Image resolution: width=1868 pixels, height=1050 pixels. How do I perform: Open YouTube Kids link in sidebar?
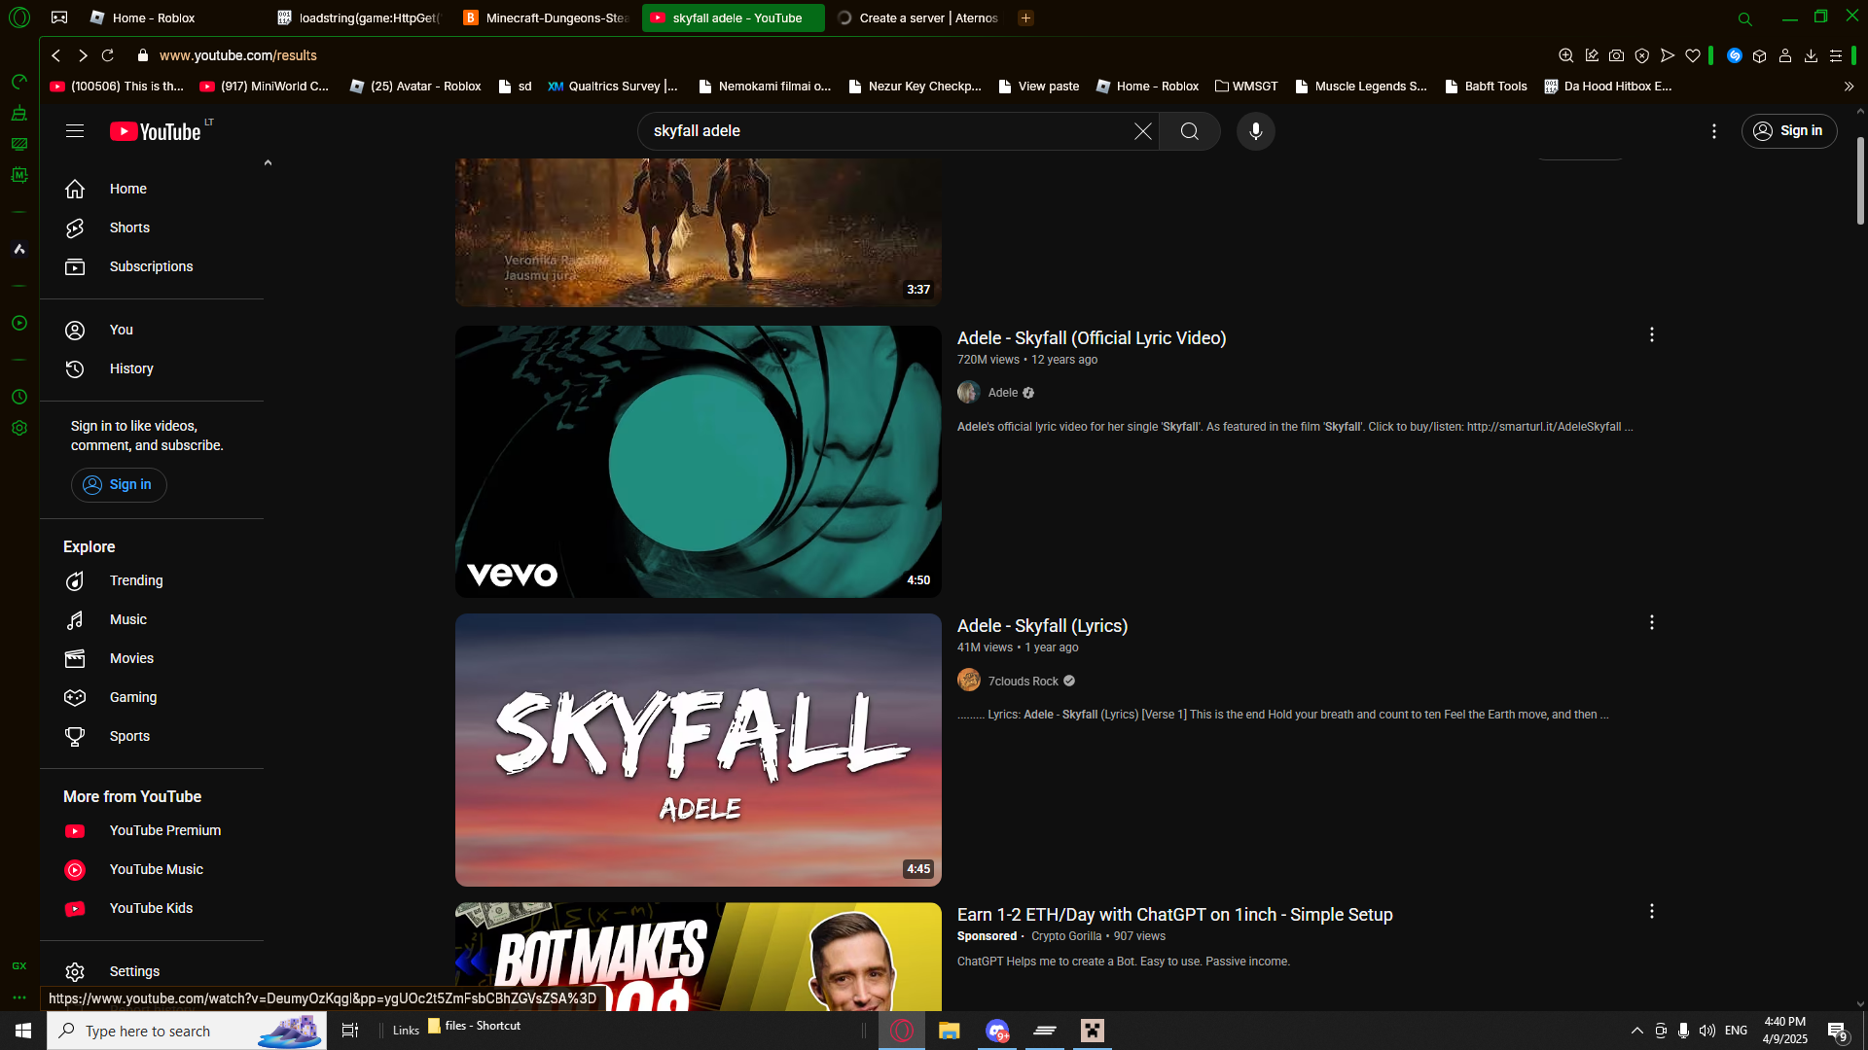point(152,908)
